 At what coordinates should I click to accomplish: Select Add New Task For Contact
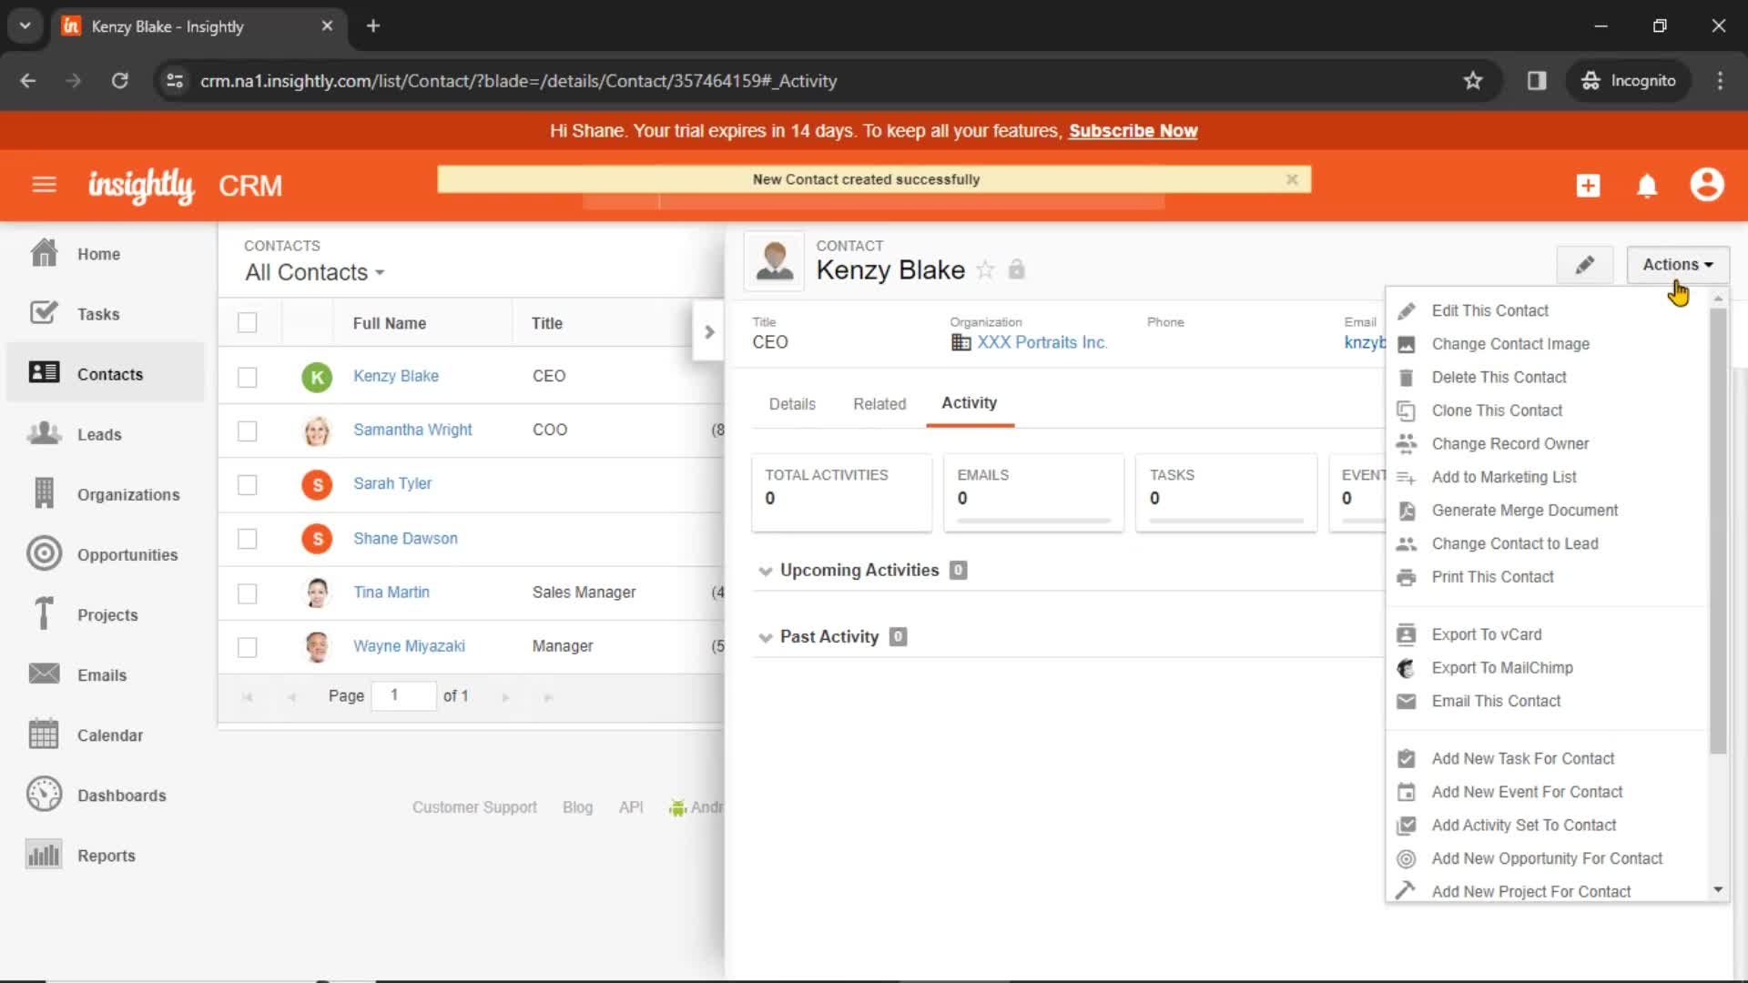point(1523,757)
